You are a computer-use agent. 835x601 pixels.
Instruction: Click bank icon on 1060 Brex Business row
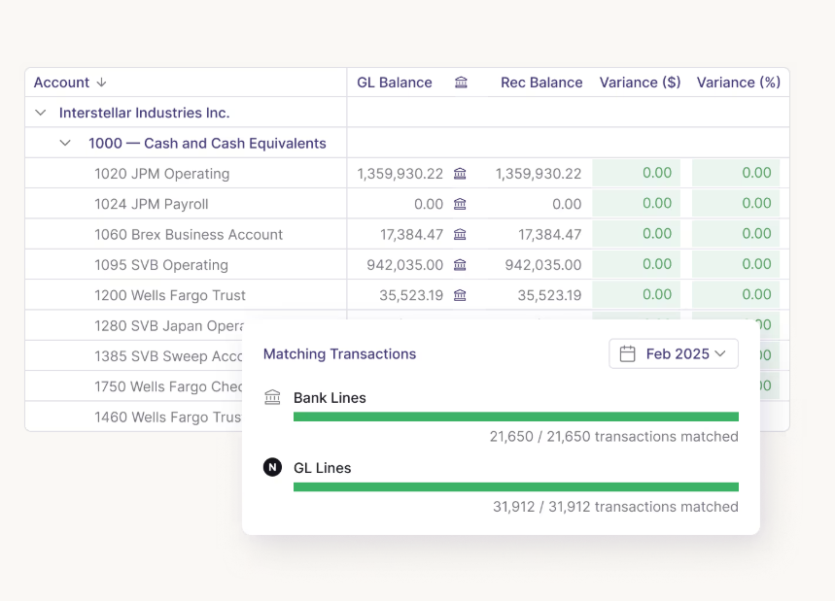coord(460,234)
